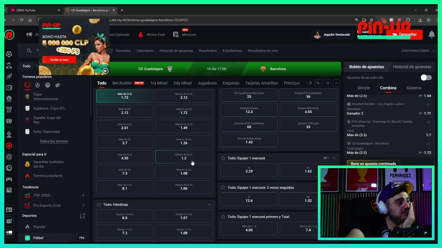Select the Sistema bet slip tab
This screenshot has width=442, height=248.
point(414,88)
